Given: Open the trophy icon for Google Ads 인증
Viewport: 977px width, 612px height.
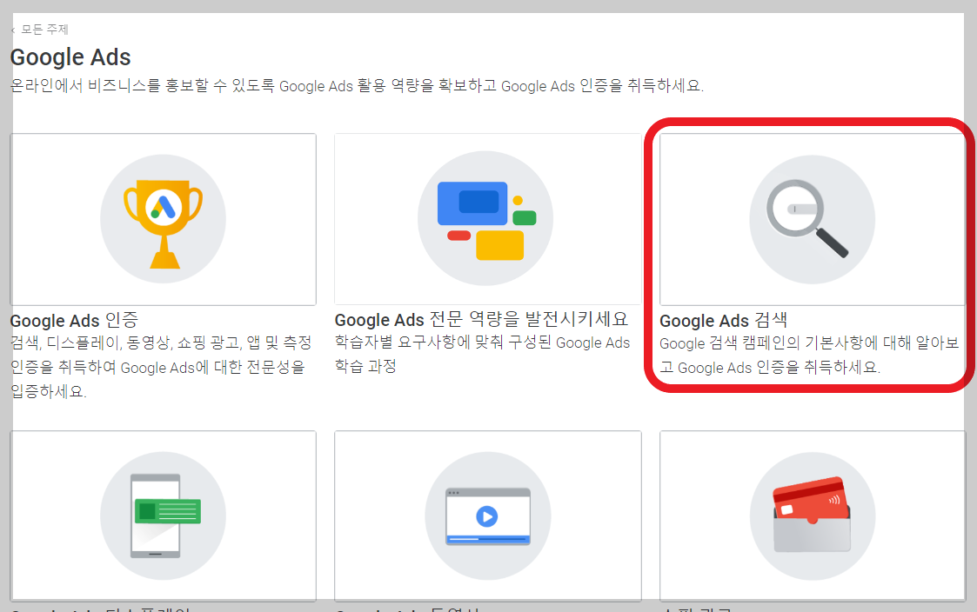Looking at the screenshot, I should 164,219.
